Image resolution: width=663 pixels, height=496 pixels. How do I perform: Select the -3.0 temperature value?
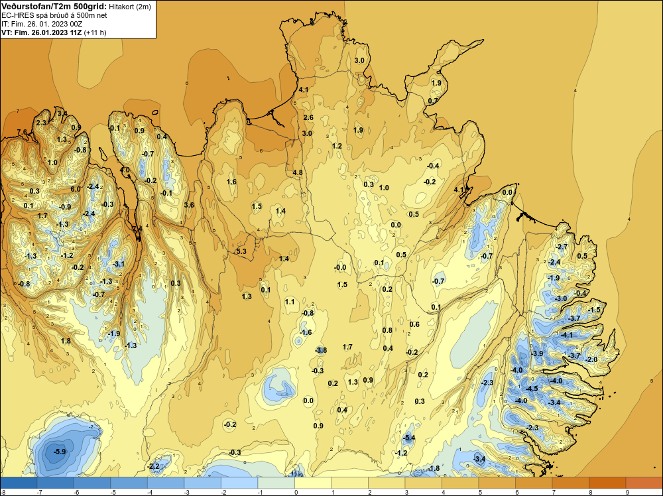561,298
